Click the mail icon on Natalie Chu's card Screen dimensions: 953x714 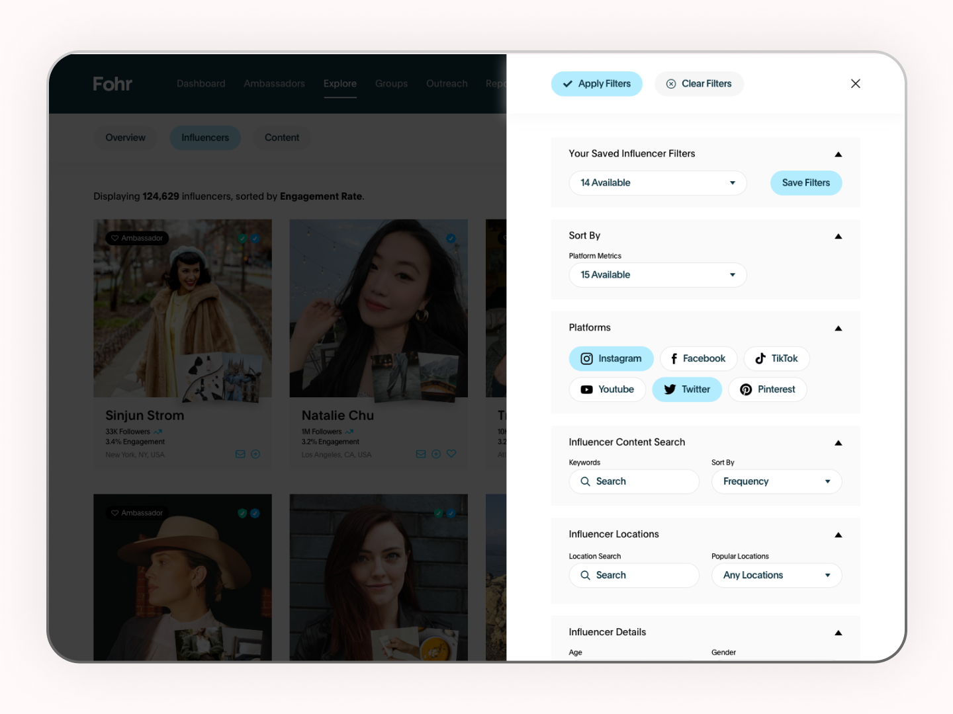pyautogui.click(x=421, y=454)
